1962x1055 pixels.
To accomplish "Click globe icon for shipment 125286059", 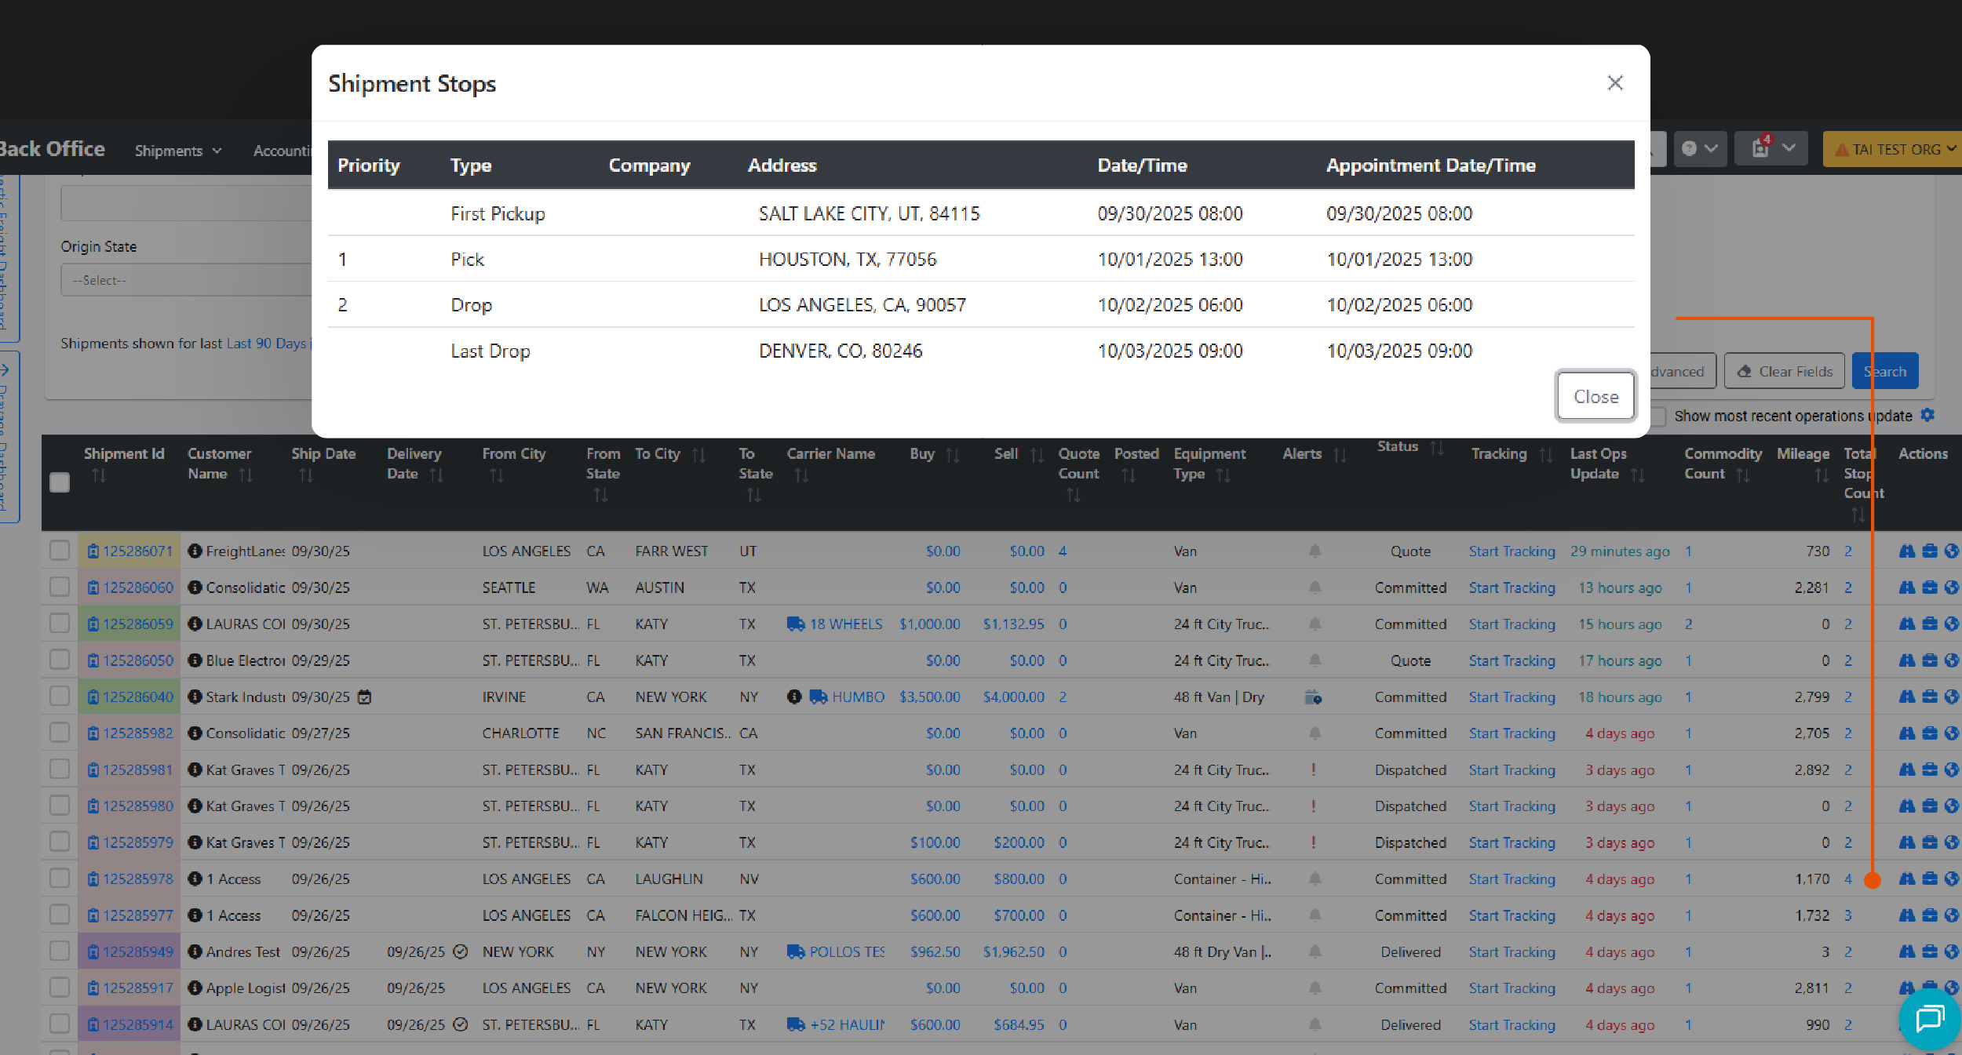I will (1952, 624).
